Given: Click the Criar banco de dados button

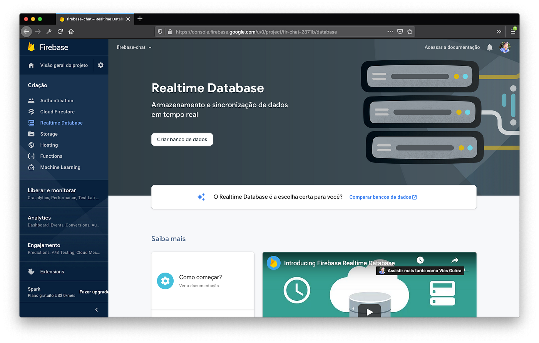Looking at the screenshot, I should point(182,139).
